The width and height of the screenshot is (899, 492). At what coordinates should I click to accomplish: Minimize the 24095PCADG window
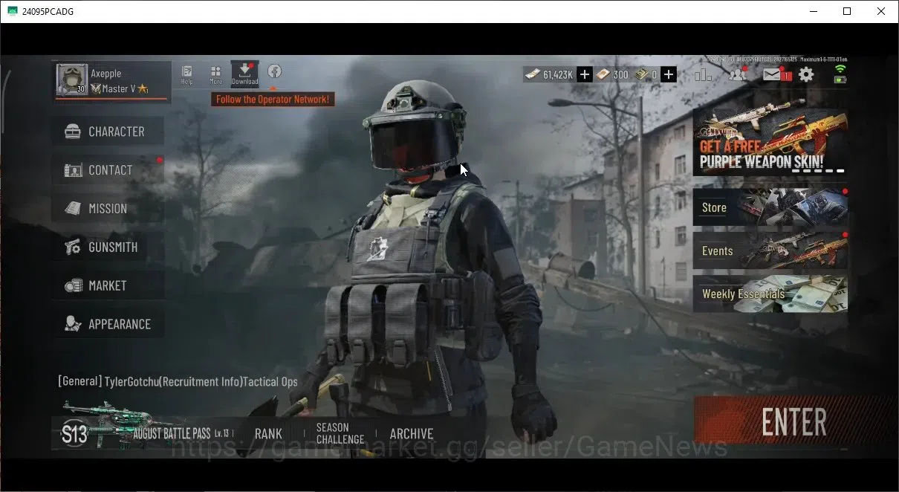click(813, 11)
